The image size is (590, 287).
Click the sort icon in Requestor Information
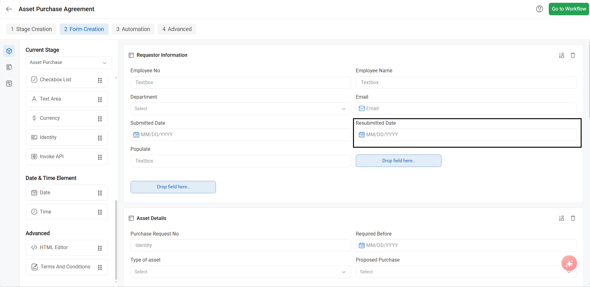561,55
